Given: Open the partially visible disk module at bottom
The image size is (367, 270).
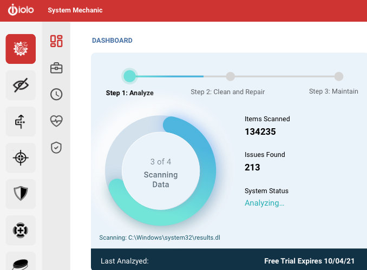Looking at the screenshot, I should coord(21,261).
